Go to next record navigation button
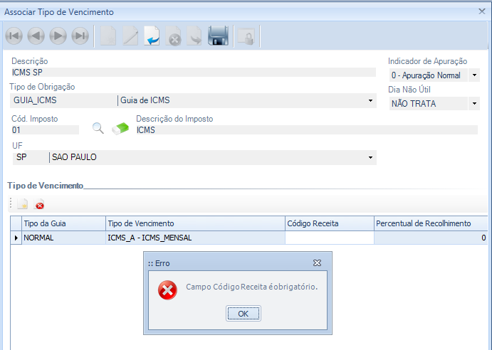This screenshot has width=492, height=350. point(58,36)
